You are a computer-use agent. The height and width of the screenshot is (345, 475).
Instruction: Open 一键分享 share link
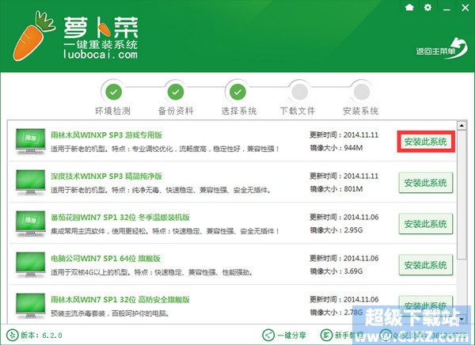291,336
